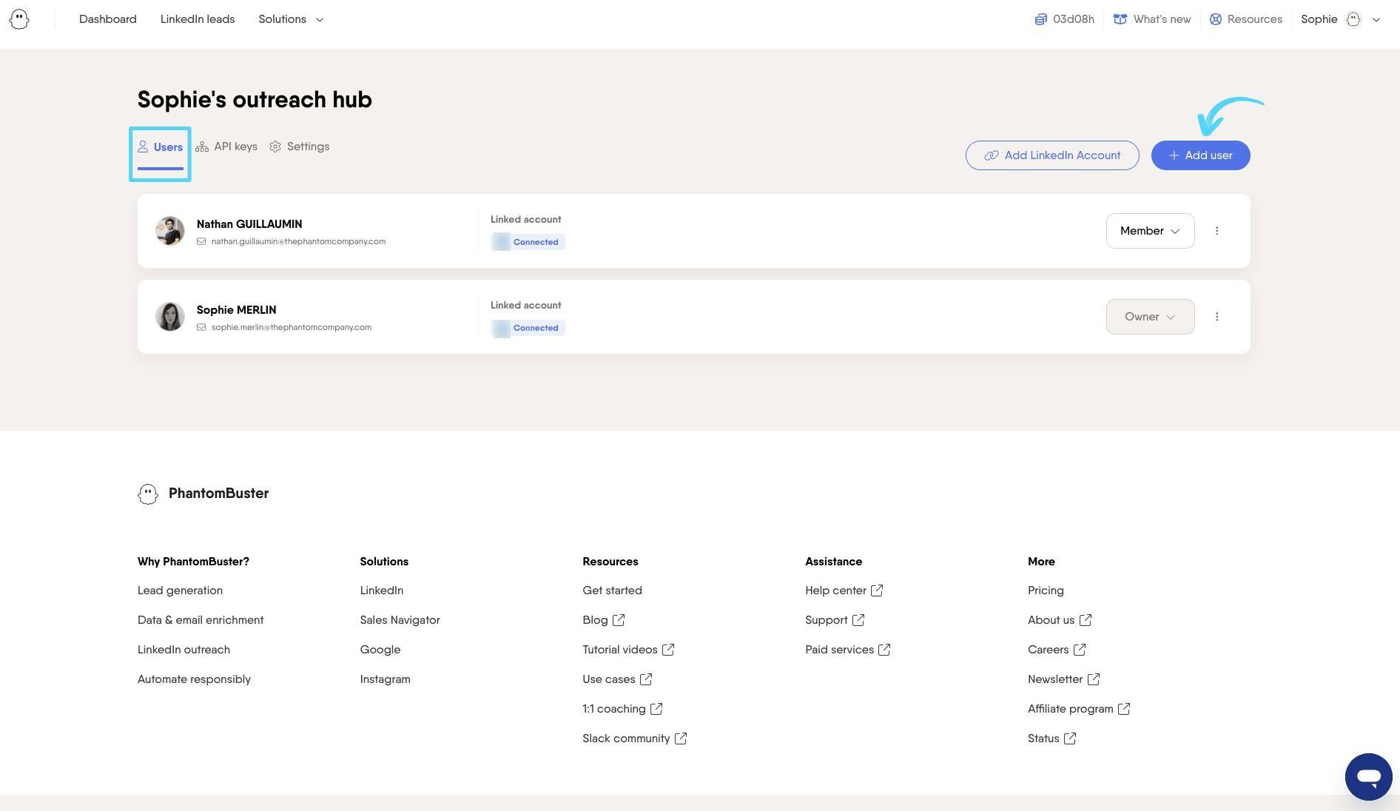Open the Sophie account menu chevron
The width and height of the screenshot is (1400, 811).
1376,20
